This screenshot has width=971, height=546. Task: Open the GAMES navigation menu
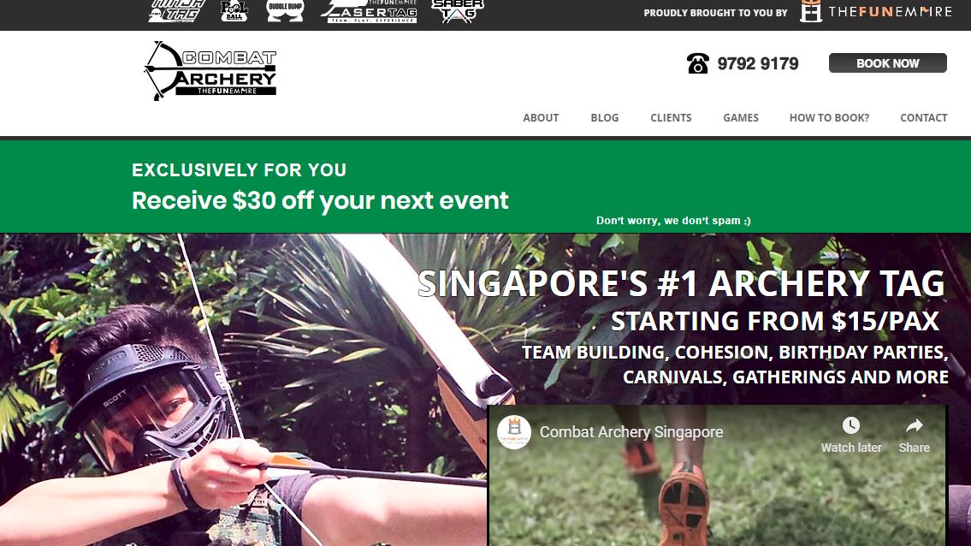[x=741, y=118]
